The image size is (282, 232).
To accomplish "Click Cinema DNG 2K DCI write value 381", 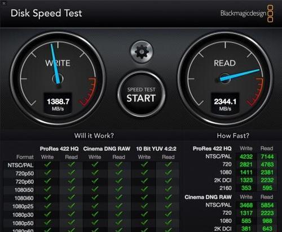I will point(246,229).
